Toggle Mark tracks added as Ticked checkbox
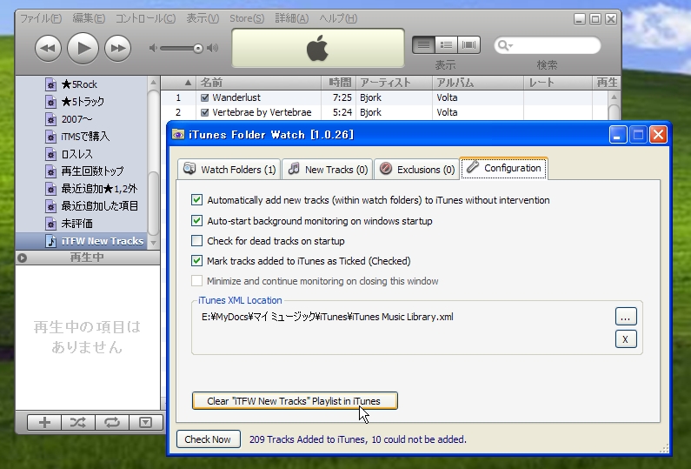 click(196, 261)
